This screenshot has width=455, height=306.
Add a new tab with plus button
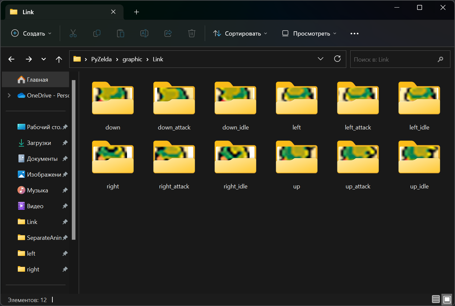(x=136, y=12)
